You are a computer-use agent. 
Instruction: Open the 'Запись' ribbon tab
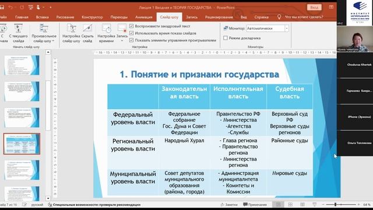(192, 17)
